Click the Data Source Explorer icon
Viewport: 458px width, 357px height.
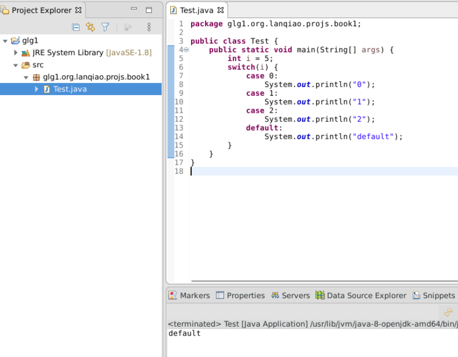click(320, 296)
